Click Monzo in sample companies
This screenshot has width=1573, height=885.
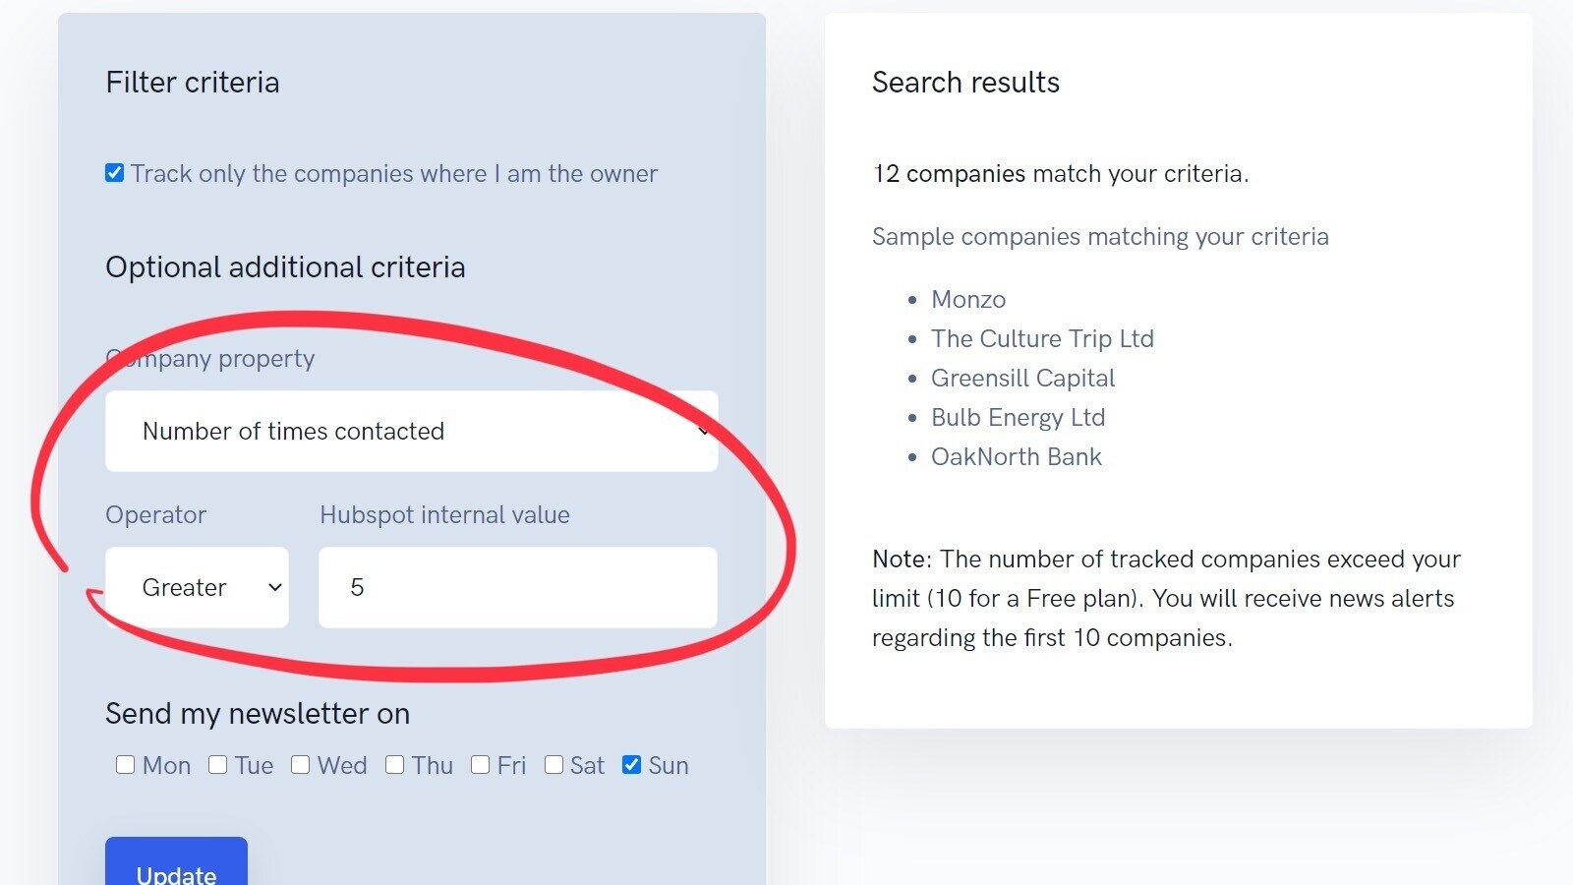click(x=968, y=299)
